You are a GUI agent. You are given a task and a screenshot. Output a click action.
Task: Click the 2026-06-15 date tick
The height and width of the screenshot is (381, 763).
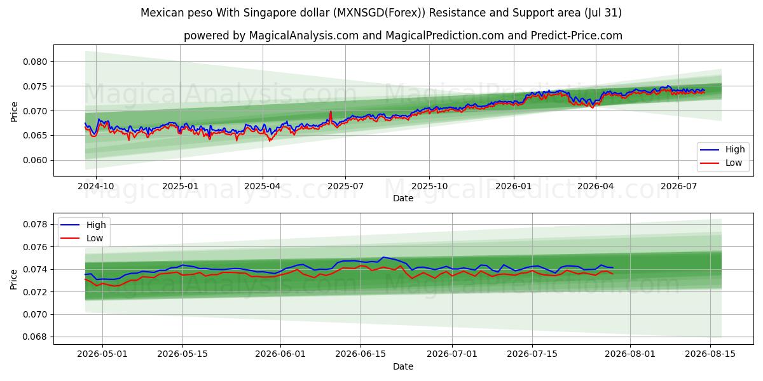361,354
